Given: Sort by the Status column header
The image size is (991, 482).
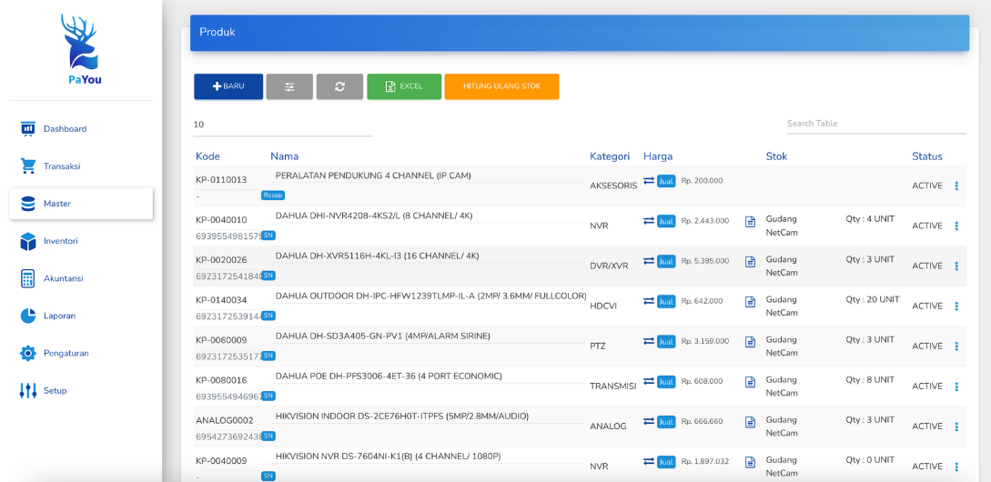Looking at the screenshot, I should point(927,156).
